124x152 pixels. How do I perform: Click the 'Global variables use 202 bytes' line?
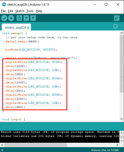pyautogui.click(x=60, y=136)
